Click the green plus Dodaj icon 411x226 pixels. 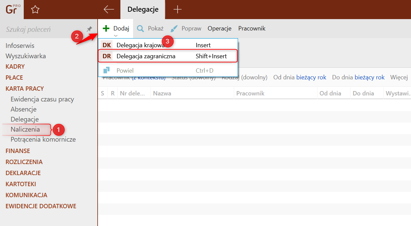pyautogui.click(x=106, y=28)
